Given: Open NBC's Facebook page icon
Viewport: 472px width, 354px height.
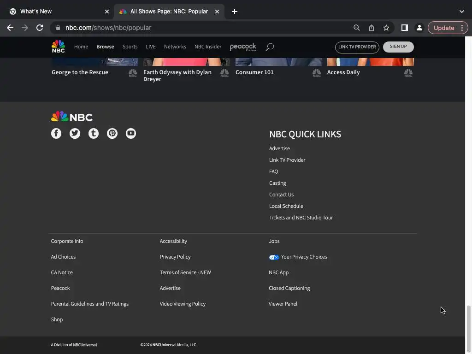Looking at the screenshot, I should (x=56, y=133).
